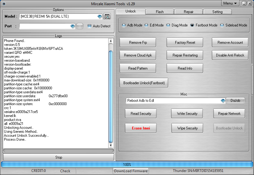The image size is (254, 175).
Task: Open the Menu dropdown
Action: coord(230,3)
